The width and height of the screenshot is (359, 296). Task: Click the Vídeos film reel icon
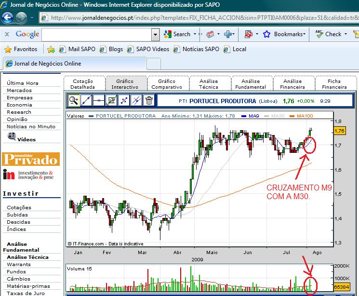click(x=12, y=136)
